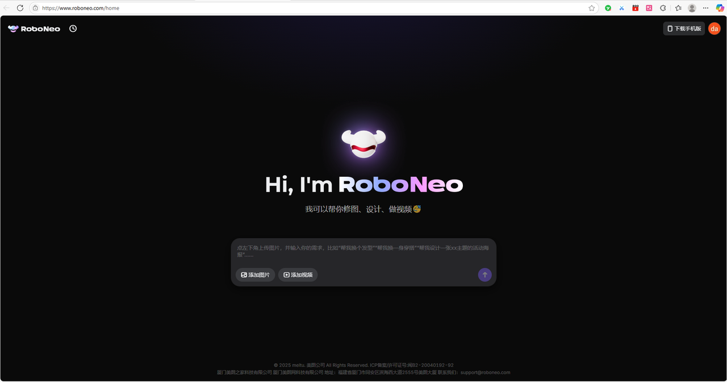727x382 pixels.
Task: Click the pink translate extension icon
Action: 649,8
